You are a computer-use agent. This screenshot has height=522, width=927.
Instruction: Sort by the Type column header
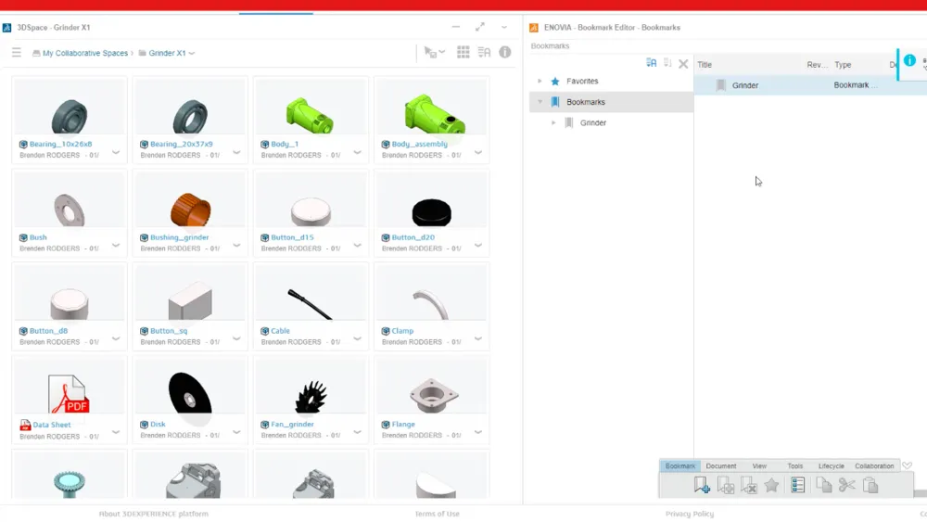(x=843, y=65)
